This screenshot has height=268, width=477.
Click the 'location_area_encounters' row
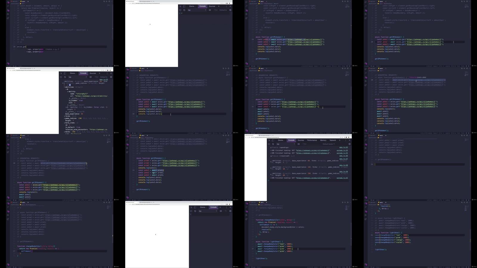[x=86, y=130]
